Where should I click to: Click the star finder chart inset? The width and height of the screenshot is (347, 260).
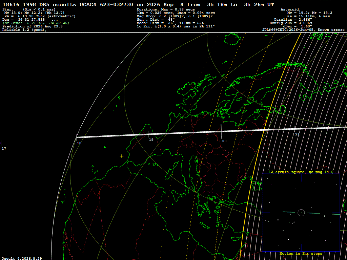[x=301, y=213]
